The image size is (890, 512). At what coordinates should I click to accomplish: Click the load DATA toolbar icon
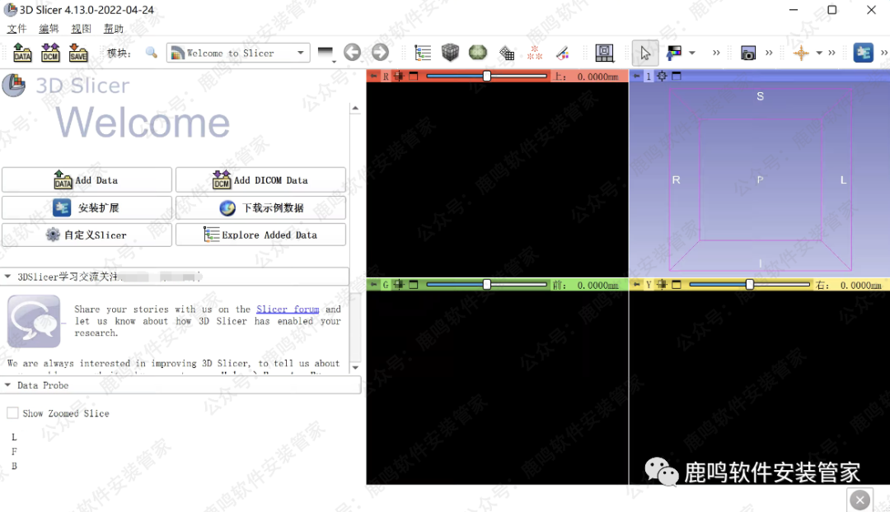(x=23, y=54)
